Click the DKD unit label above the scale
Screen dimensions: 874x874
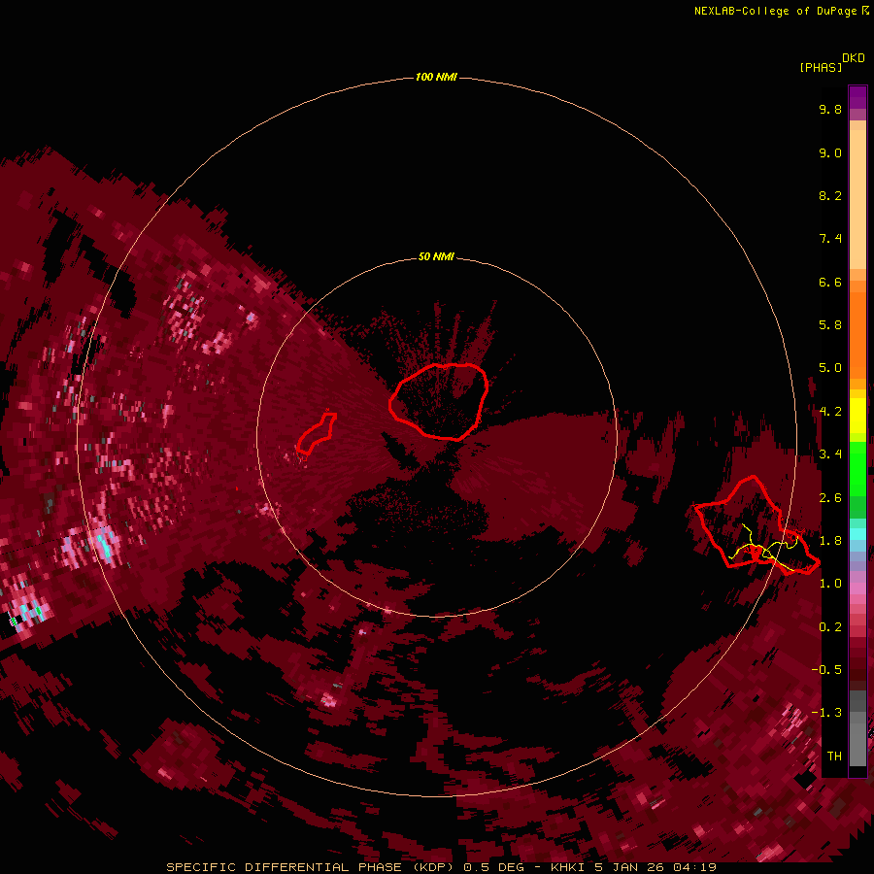[x=853, y=58]
